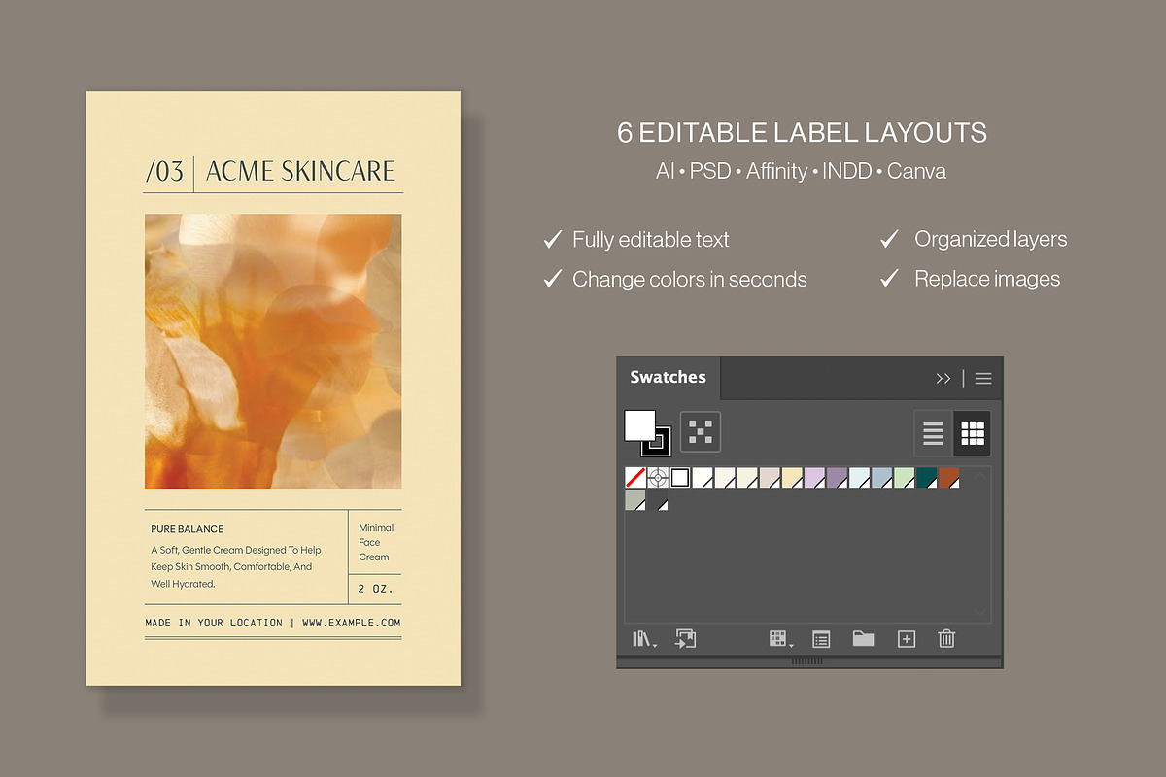Click the AI • PSD • Affinity formats line

click(802, 172)
